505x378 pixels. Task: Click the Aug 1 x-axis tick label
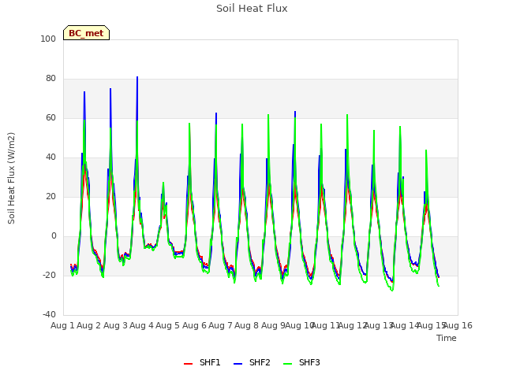tap(62, 325)
